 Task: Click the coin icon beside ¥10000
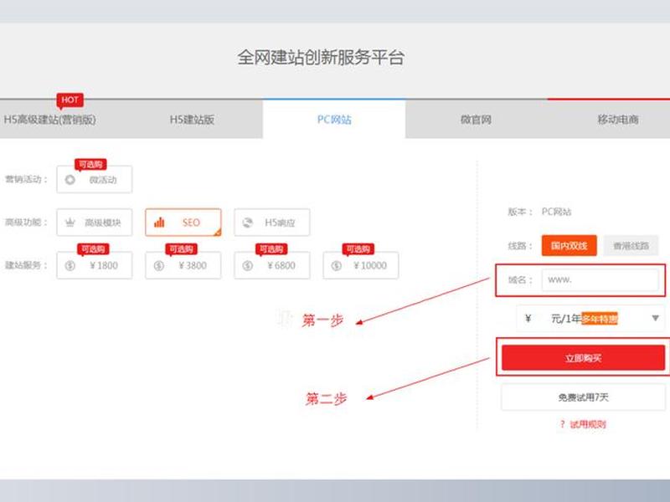click(337, 265)
